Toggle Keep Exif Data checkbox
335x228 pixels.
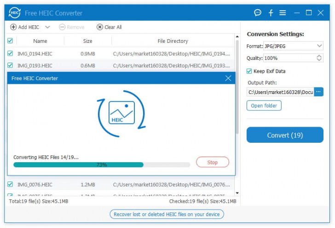249,71
